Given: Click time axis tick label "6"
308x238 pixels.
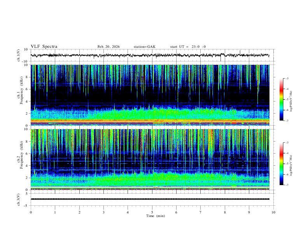Looking at the screenshot, I should [177, 212].
